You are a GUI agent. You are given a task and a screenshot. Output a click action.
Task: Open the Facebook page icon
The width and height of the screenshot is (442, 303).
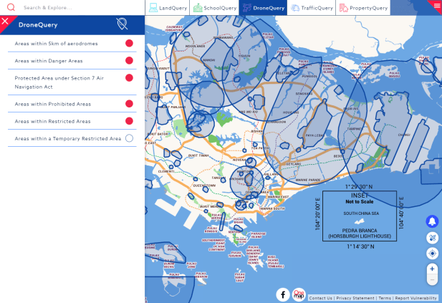(x=283, y=294)
